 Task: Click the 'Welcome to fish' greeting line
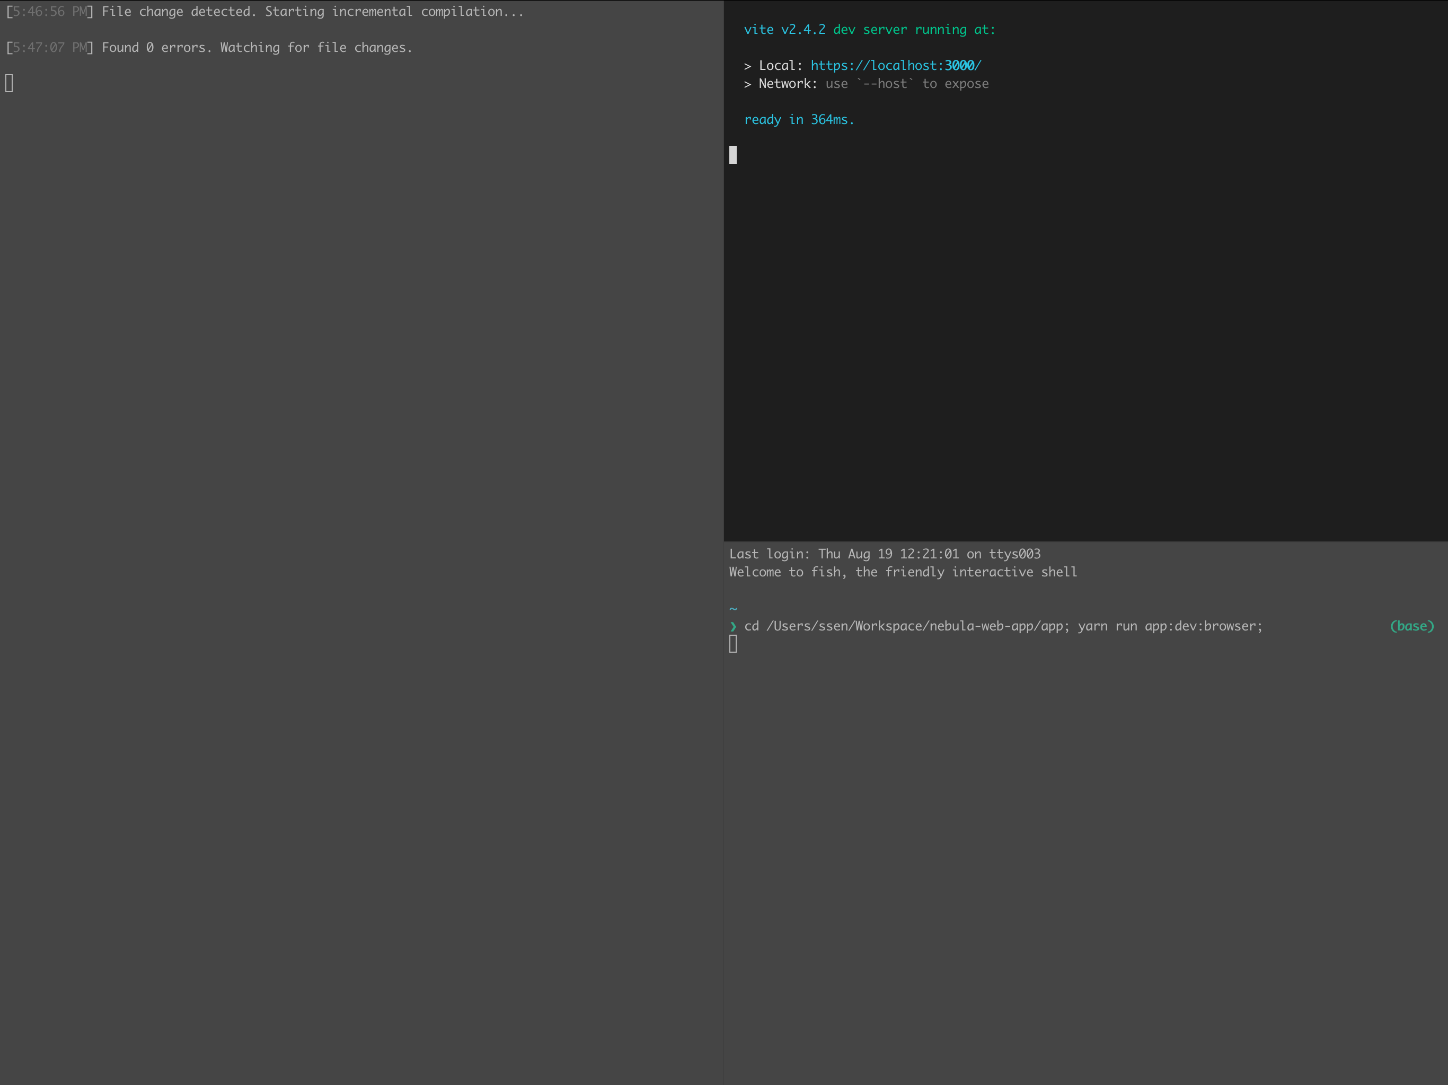pos(903,572)
